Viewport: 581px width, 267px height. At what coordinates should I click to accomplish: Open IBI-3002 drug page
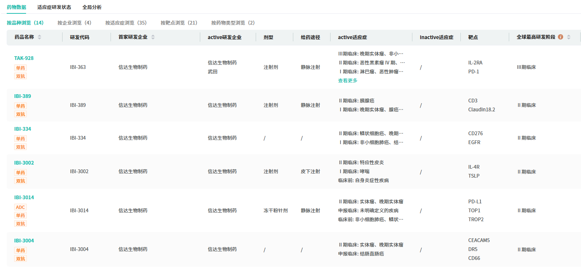[x=24, y=163]
